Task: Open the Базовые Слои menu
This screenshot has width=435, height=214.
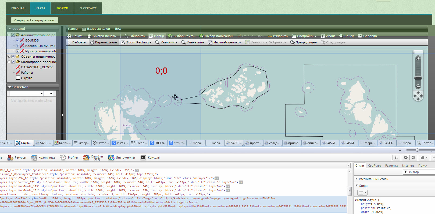Action: 96,29
